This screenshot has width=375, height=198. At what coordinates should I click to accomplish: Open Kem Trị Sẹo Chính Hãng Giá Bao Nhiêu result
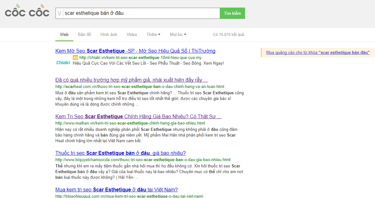pos(138,117)
